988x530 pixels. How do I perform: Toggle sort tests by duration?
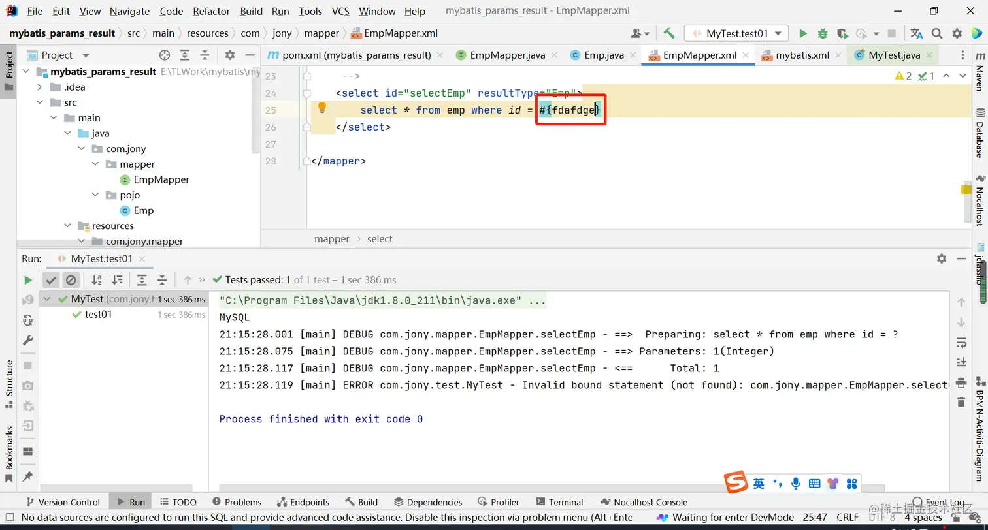coord(117,280)
